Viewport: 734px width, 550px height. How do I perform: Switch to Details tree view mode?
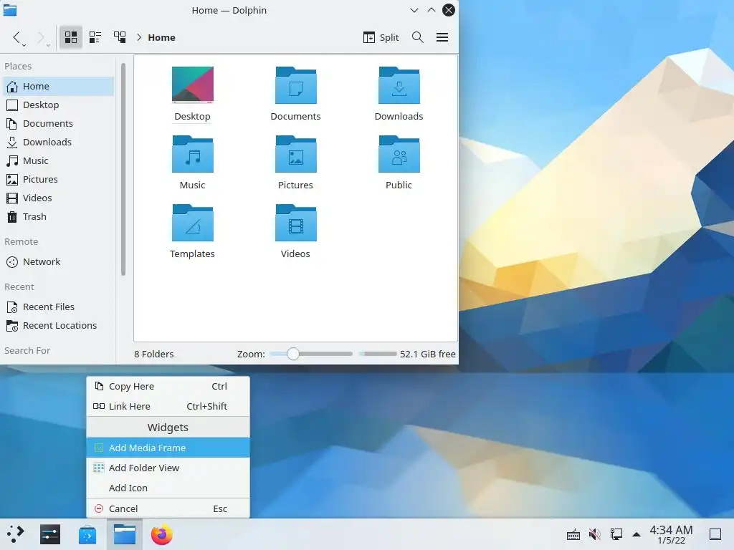click(x=120, y=37)
